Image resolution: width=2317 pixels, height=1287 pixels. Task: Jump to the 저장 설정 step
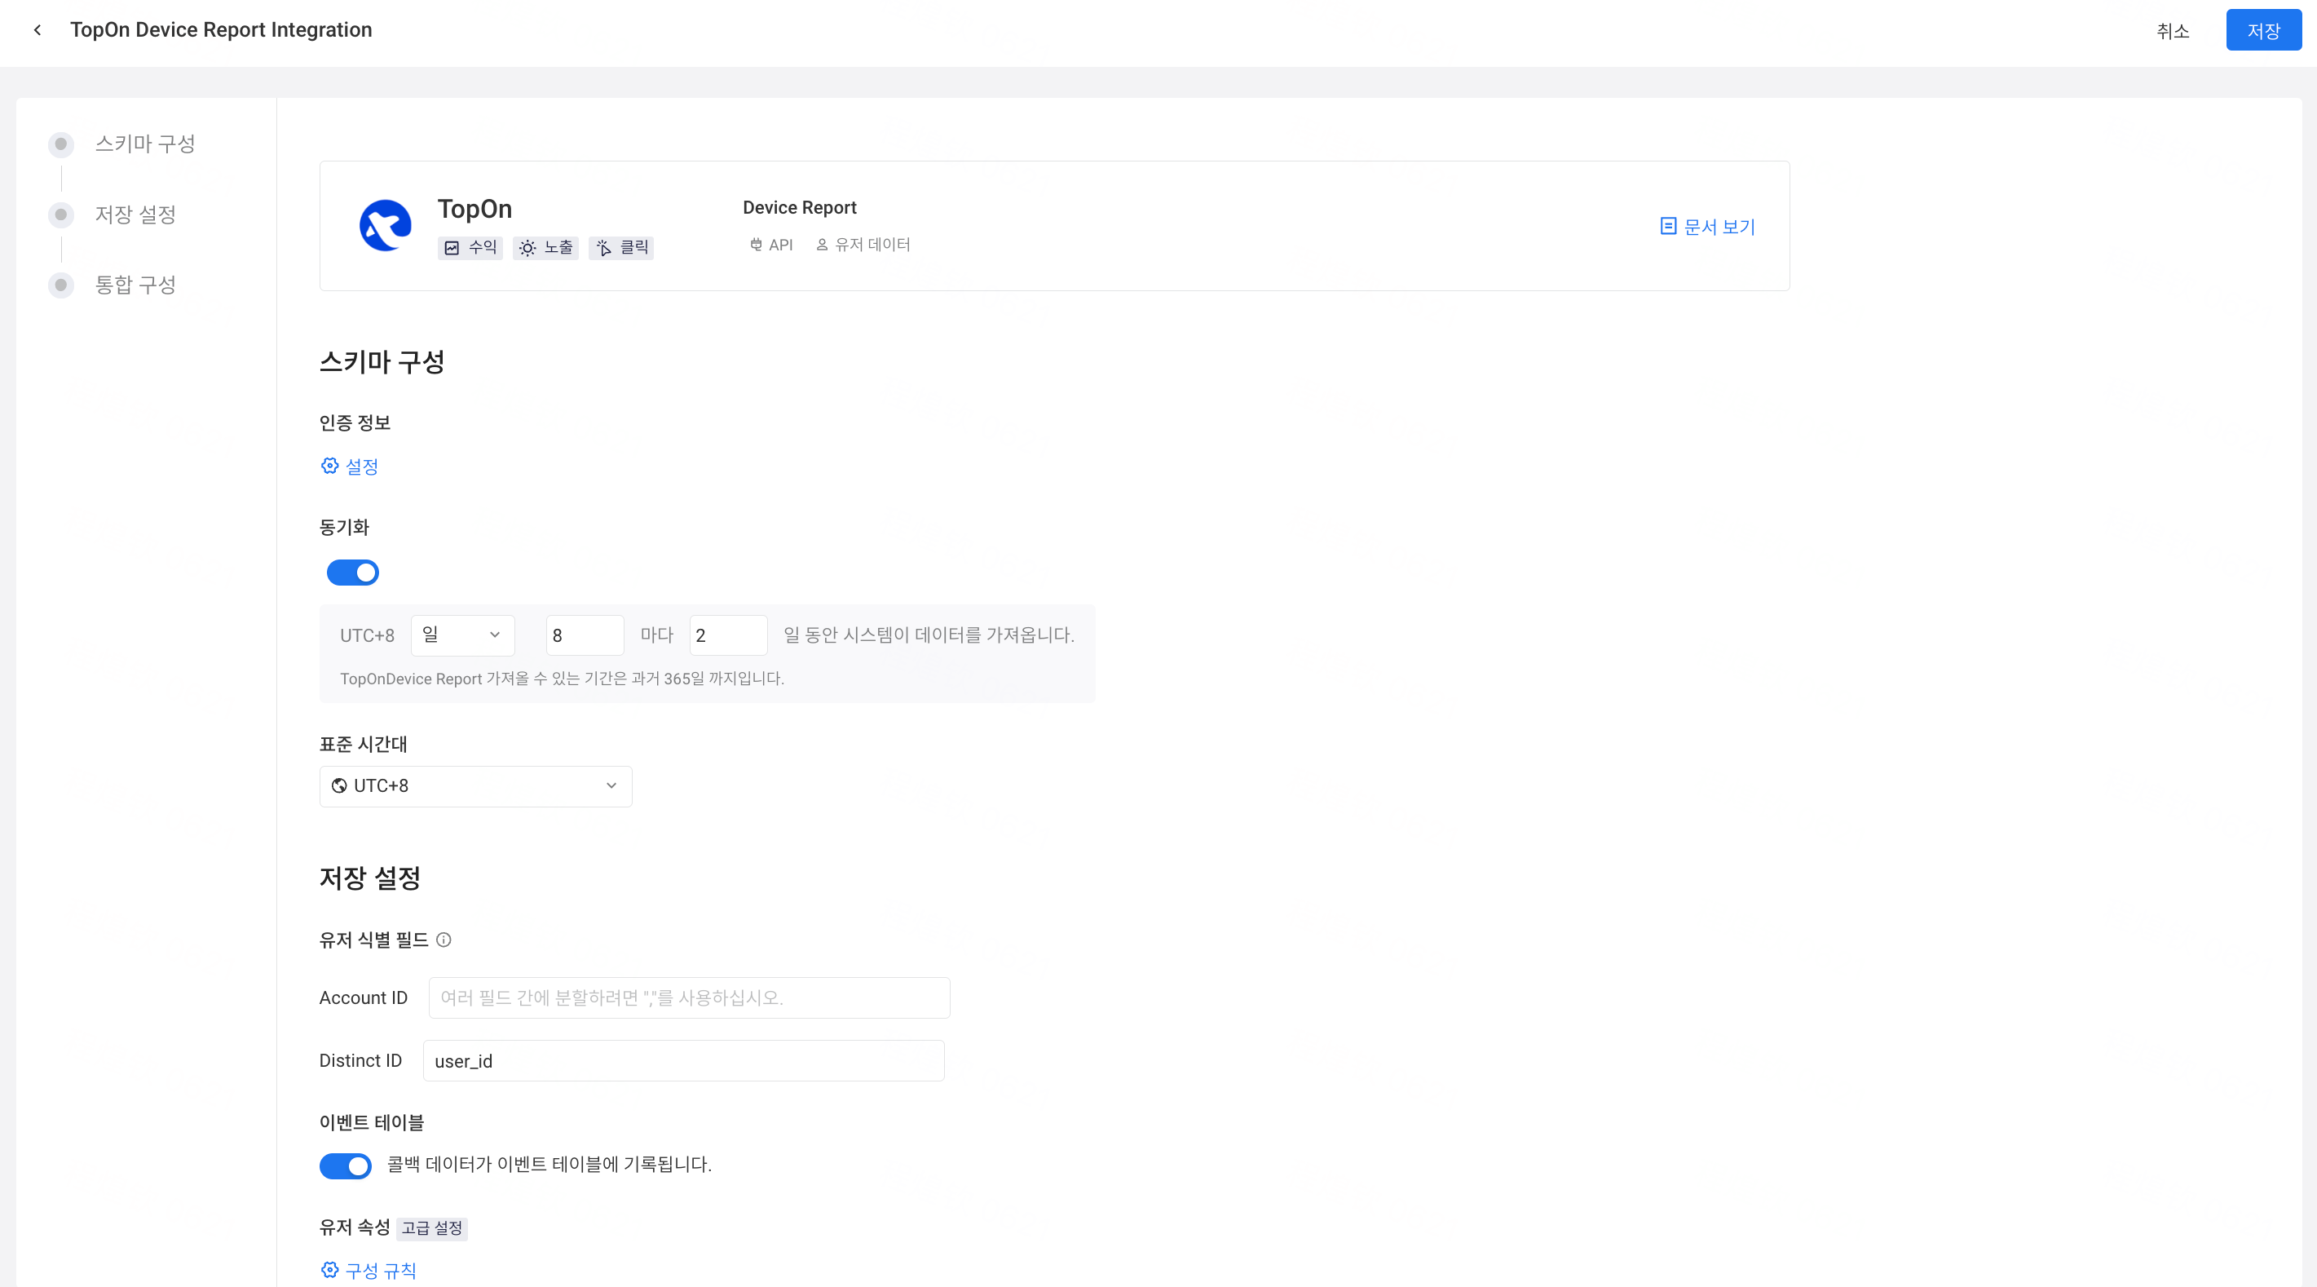135,214
